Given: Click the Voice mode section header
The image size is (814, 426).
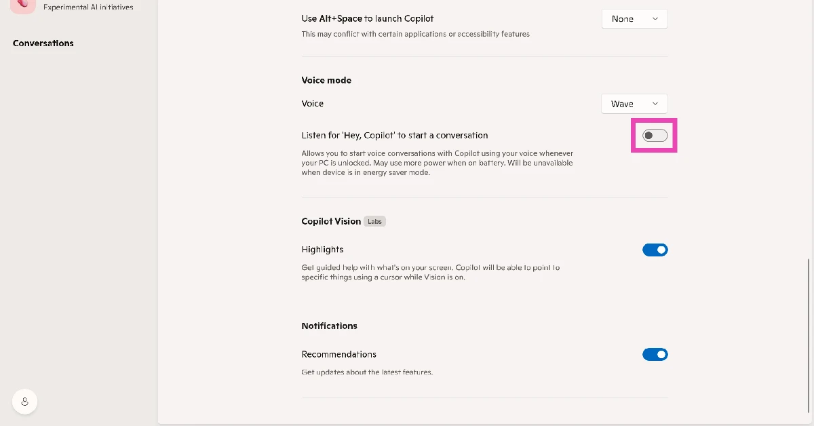Looking at the screenshot, I should click(326, 80).
